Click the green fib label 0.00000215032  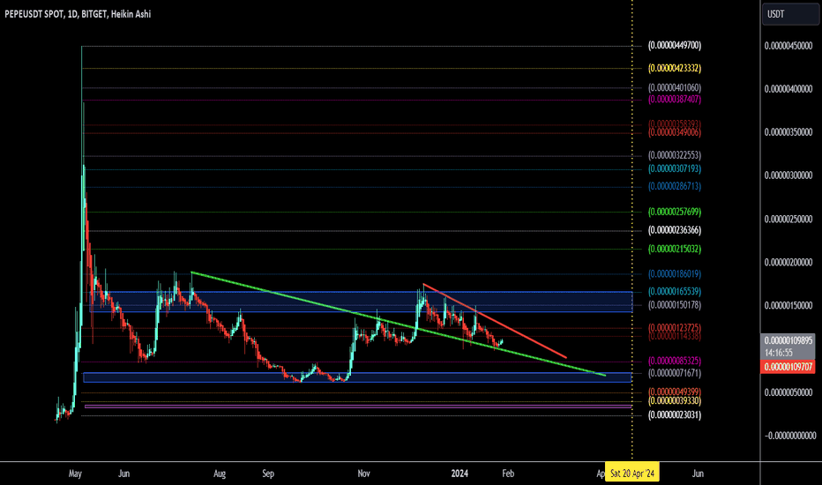click(x=674, y=249)
